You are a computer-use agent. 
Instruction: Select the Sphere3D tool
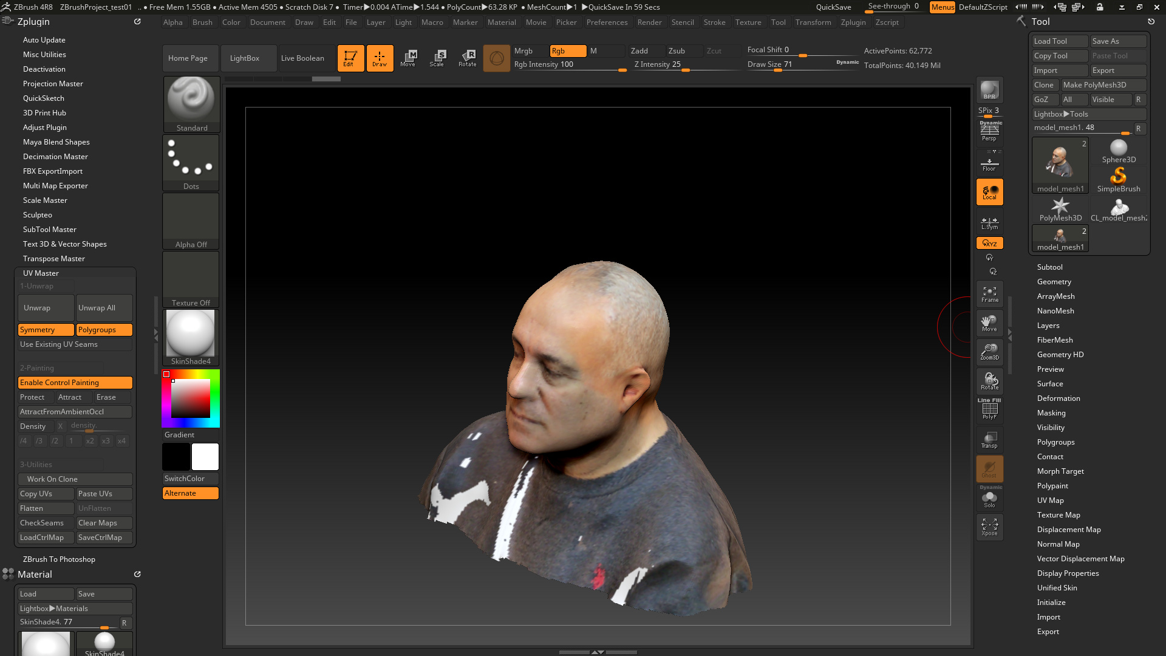click(1119, 151)
